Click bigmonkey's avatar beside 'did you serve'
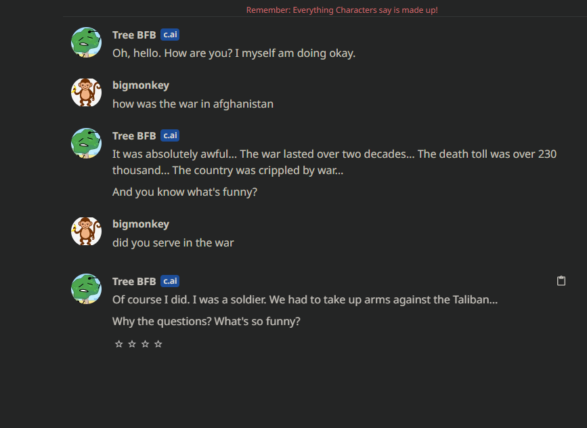This screenshot has width=587, height=428. [86, 231]
